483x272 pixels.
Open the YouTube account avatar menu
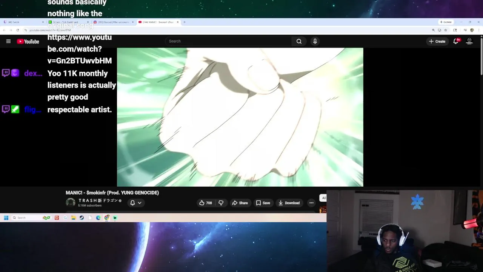pyautogui.click(x=469, y=41)
